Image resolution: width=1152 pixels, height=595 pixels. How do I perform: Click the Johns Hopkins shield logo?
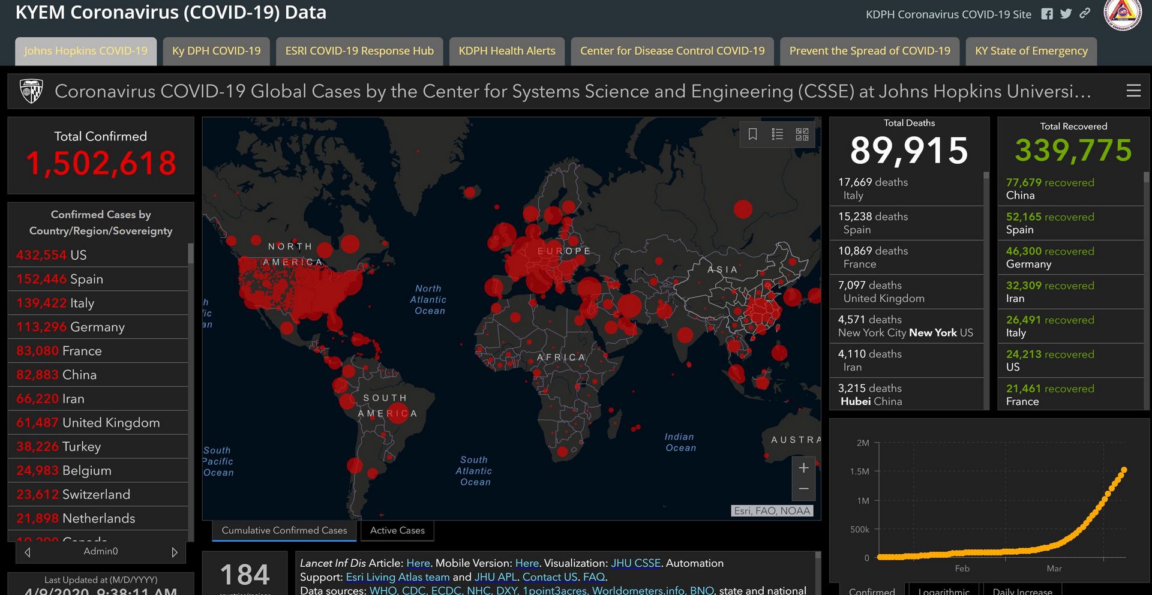click(x=31, y=91)
